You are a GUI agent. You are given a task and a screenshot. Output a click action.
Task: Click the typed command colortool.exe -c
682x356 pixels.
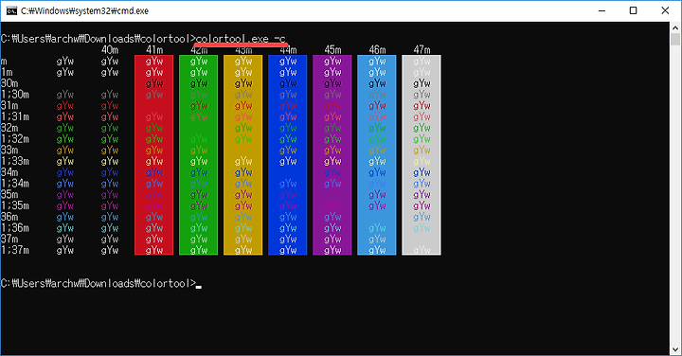click(x=241, y=39)
